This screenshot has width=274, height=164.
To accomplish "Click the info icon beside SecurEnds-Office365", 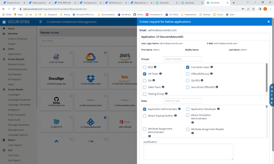I will tap(217, 87).
